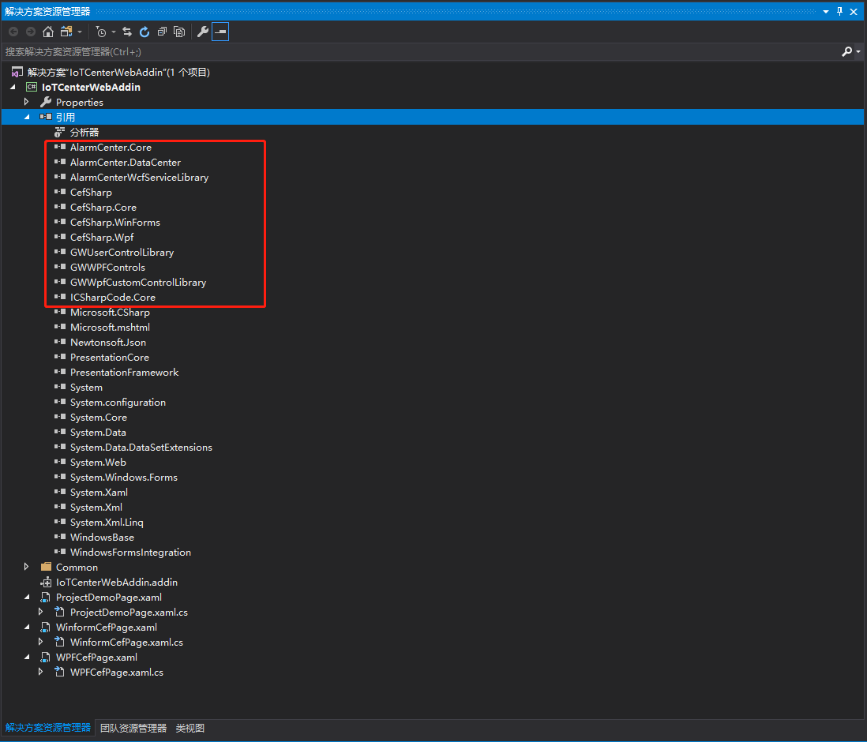Click Sync with Active Document arrows icon

click(x=127, y=32)
